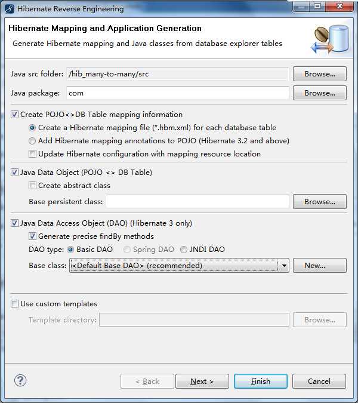This screenshot has height=403, width=358.
Task: Uncheck Generate precise findBy methods
Action: [33, 236]
